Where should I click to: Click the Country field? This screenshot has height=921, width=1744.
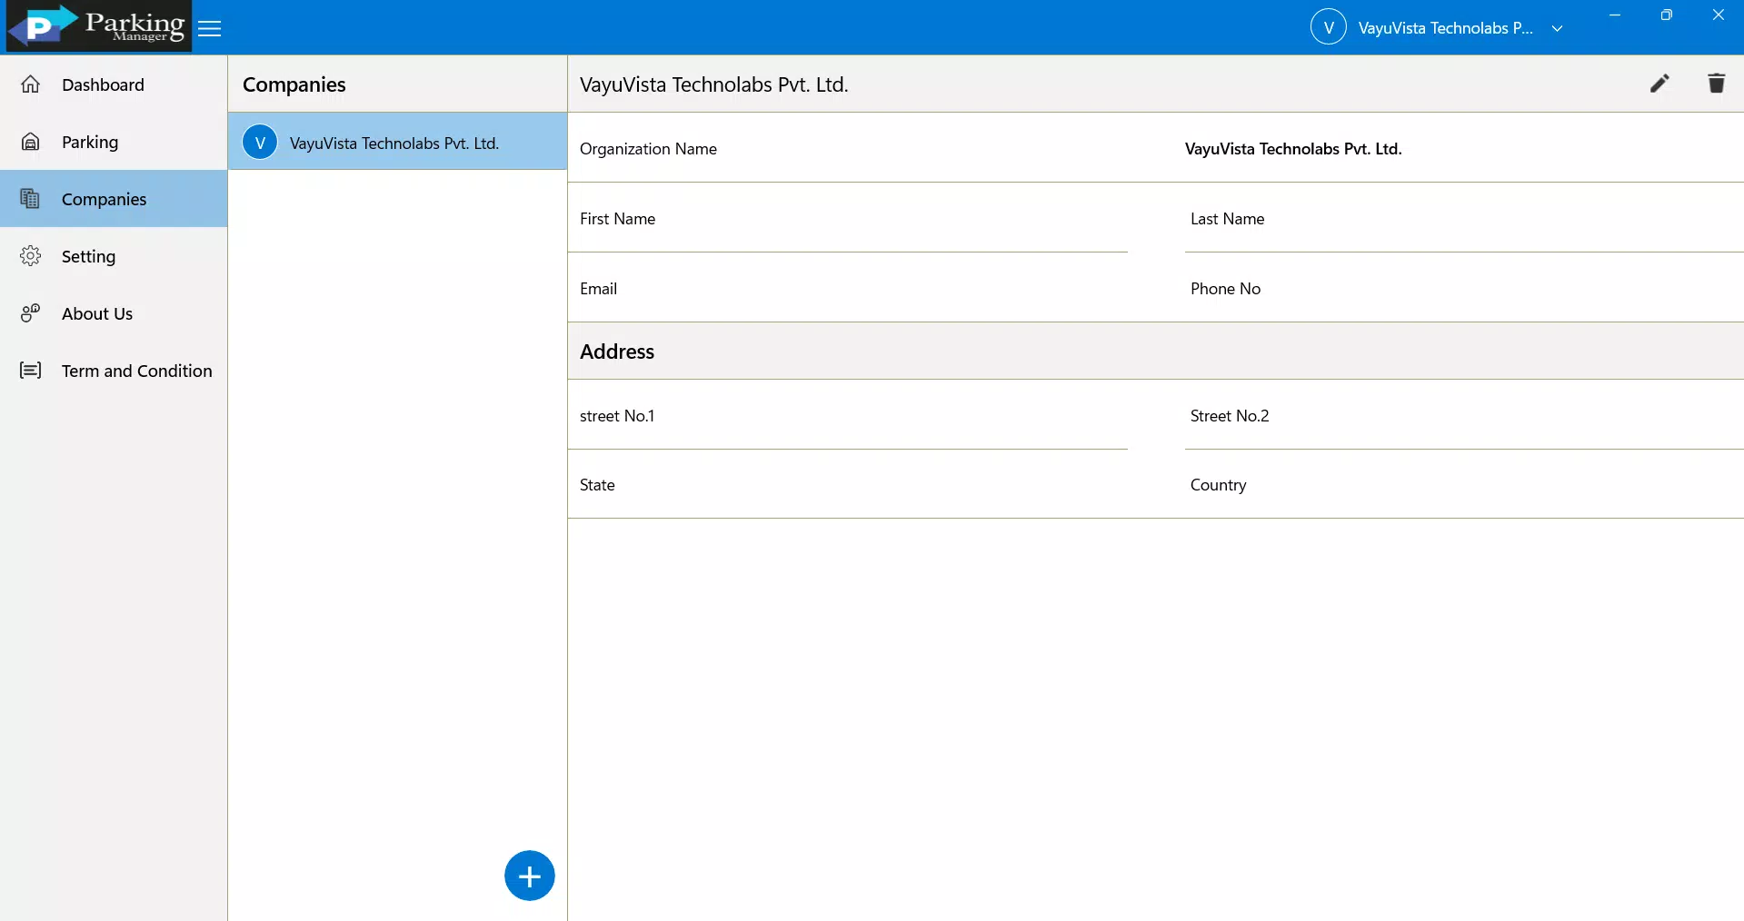[1464, 485]
